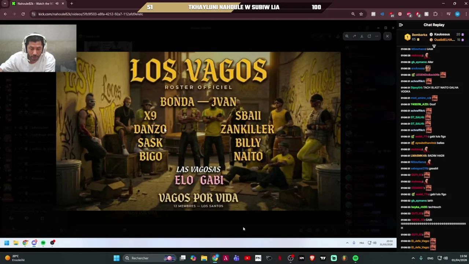This screenshot has width=469, height=264.
Task: Open more options in image viewer toolbar
Action: click(377, 36)
